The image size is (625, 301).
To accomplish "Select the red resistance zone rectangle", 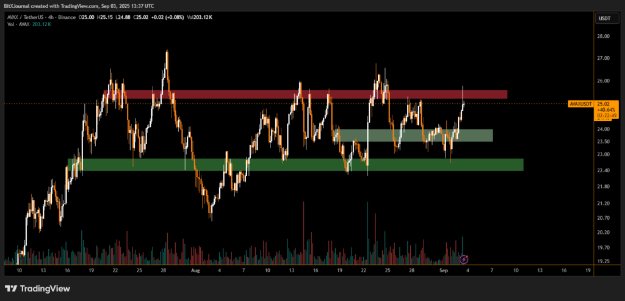I will click(x=305, y=95).
